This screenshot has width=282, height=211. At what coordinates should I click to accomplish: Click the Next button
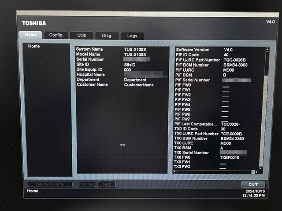tap(107, 184)
